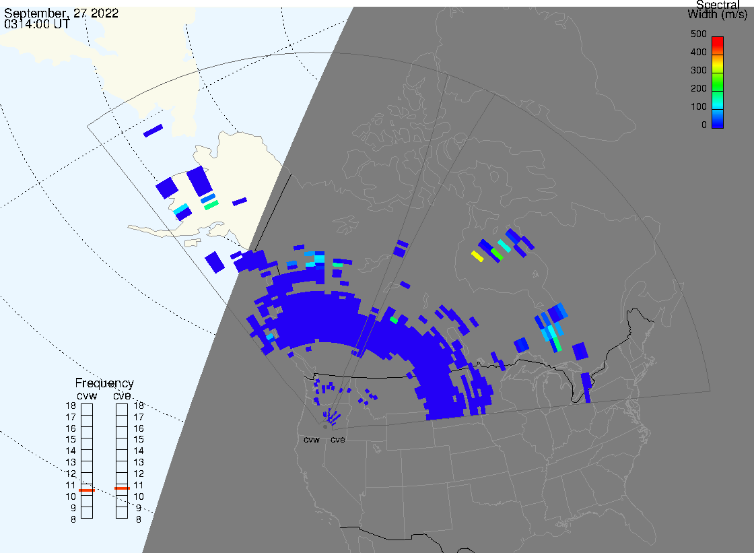Click the red cve frequency marker
Image resolution: width=754 pixels, height=553 pixels.
coord(122,488)
